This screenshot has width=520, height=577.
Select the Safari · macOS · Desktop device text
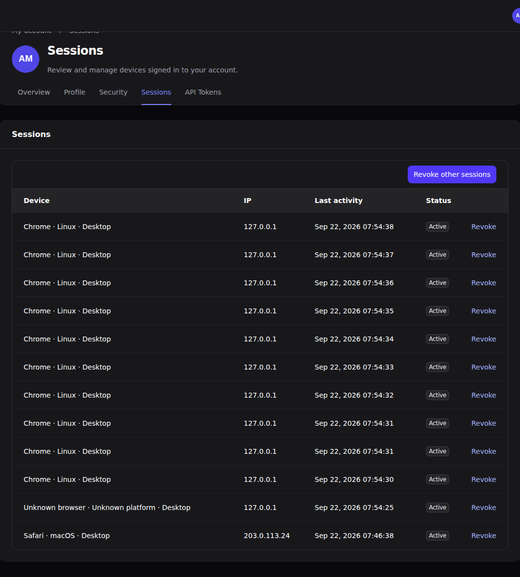pos(66,536)
